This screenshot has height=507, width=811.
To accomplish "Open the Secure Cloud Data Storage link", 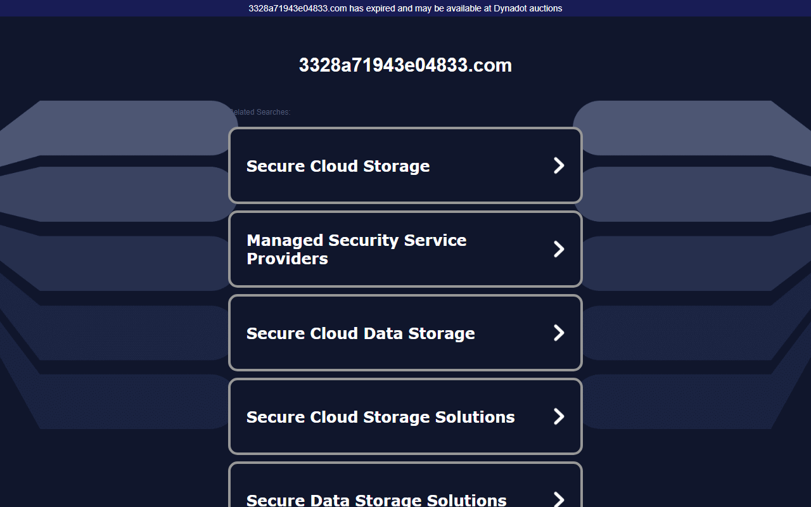I will pyautogui.click(x=405, y=333).
